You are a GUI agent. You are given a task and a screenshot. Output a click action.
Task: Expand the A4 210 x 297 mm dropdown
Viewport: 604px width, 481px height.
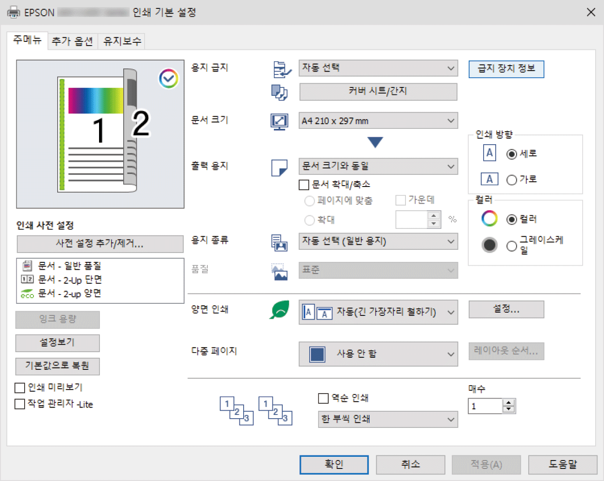378,121
